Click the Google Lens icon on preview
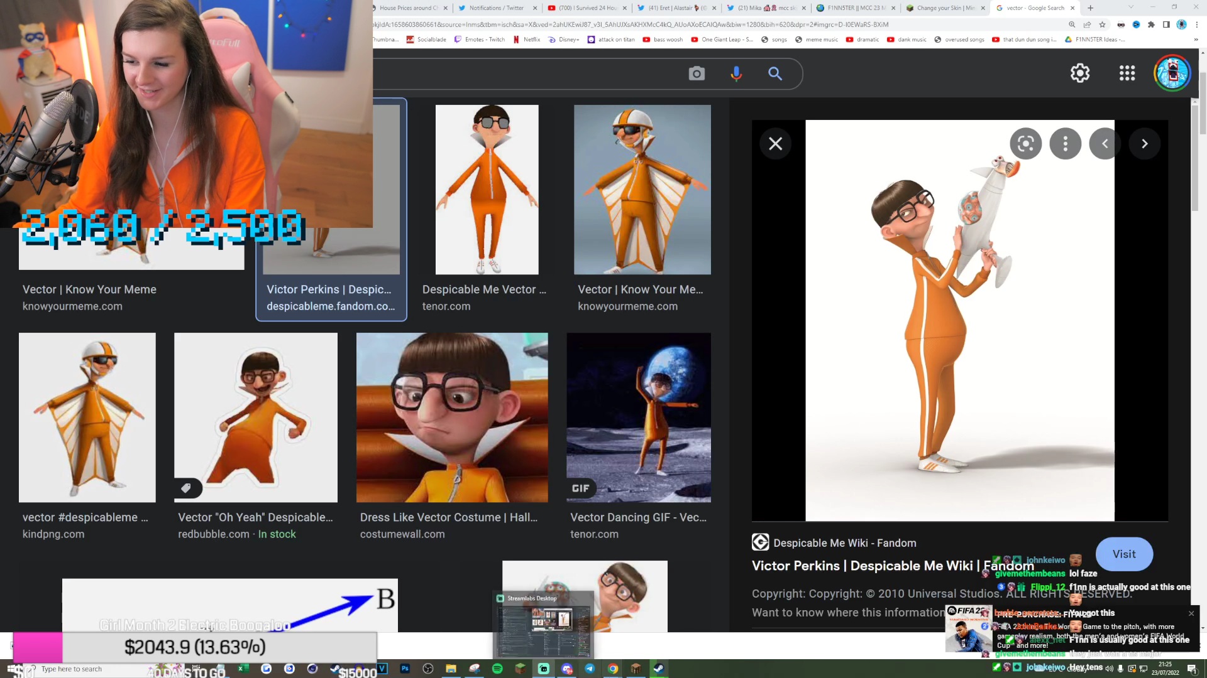Screen dimensions: 1207x678 [1026, 144]
